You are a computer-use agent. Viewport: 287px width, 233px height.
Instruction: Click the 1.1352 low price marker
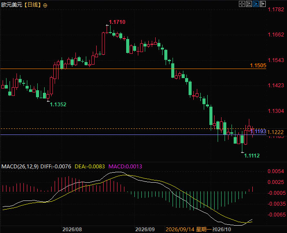[58, 105]
